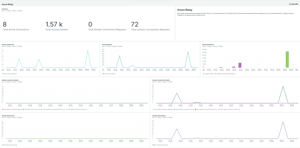Toggle the myrelay123 legend series
Viewport: 300px width, 148px height.
232,74
